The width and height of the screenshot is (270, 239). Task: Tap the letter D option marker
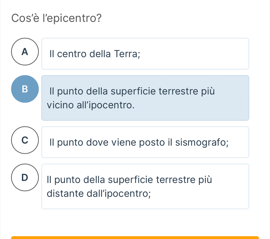[x=25, y=177]
